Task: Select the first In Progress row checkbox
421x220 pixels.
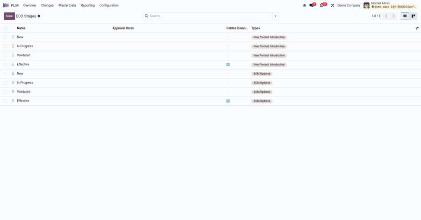Action: point(5,46)
